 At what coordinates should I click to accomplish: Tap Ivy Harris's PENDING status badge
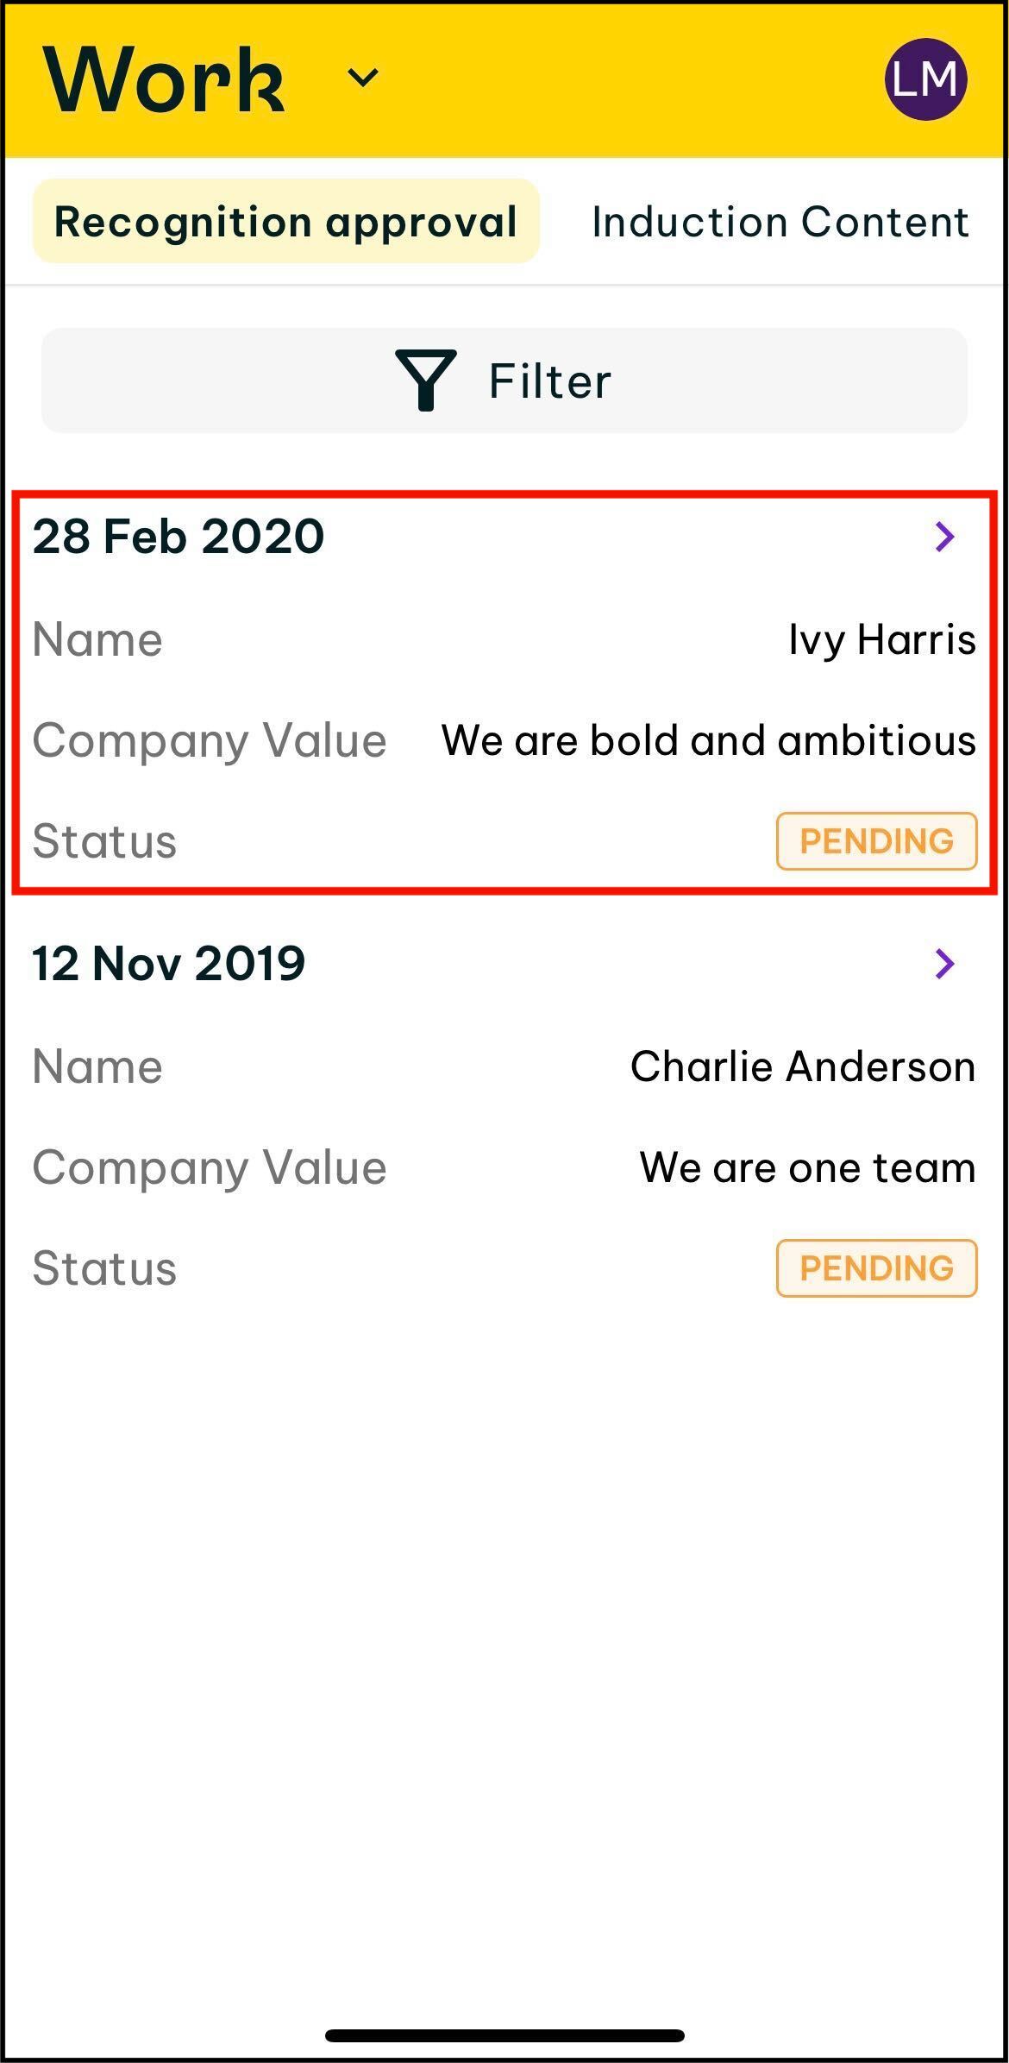click(876, 841)
